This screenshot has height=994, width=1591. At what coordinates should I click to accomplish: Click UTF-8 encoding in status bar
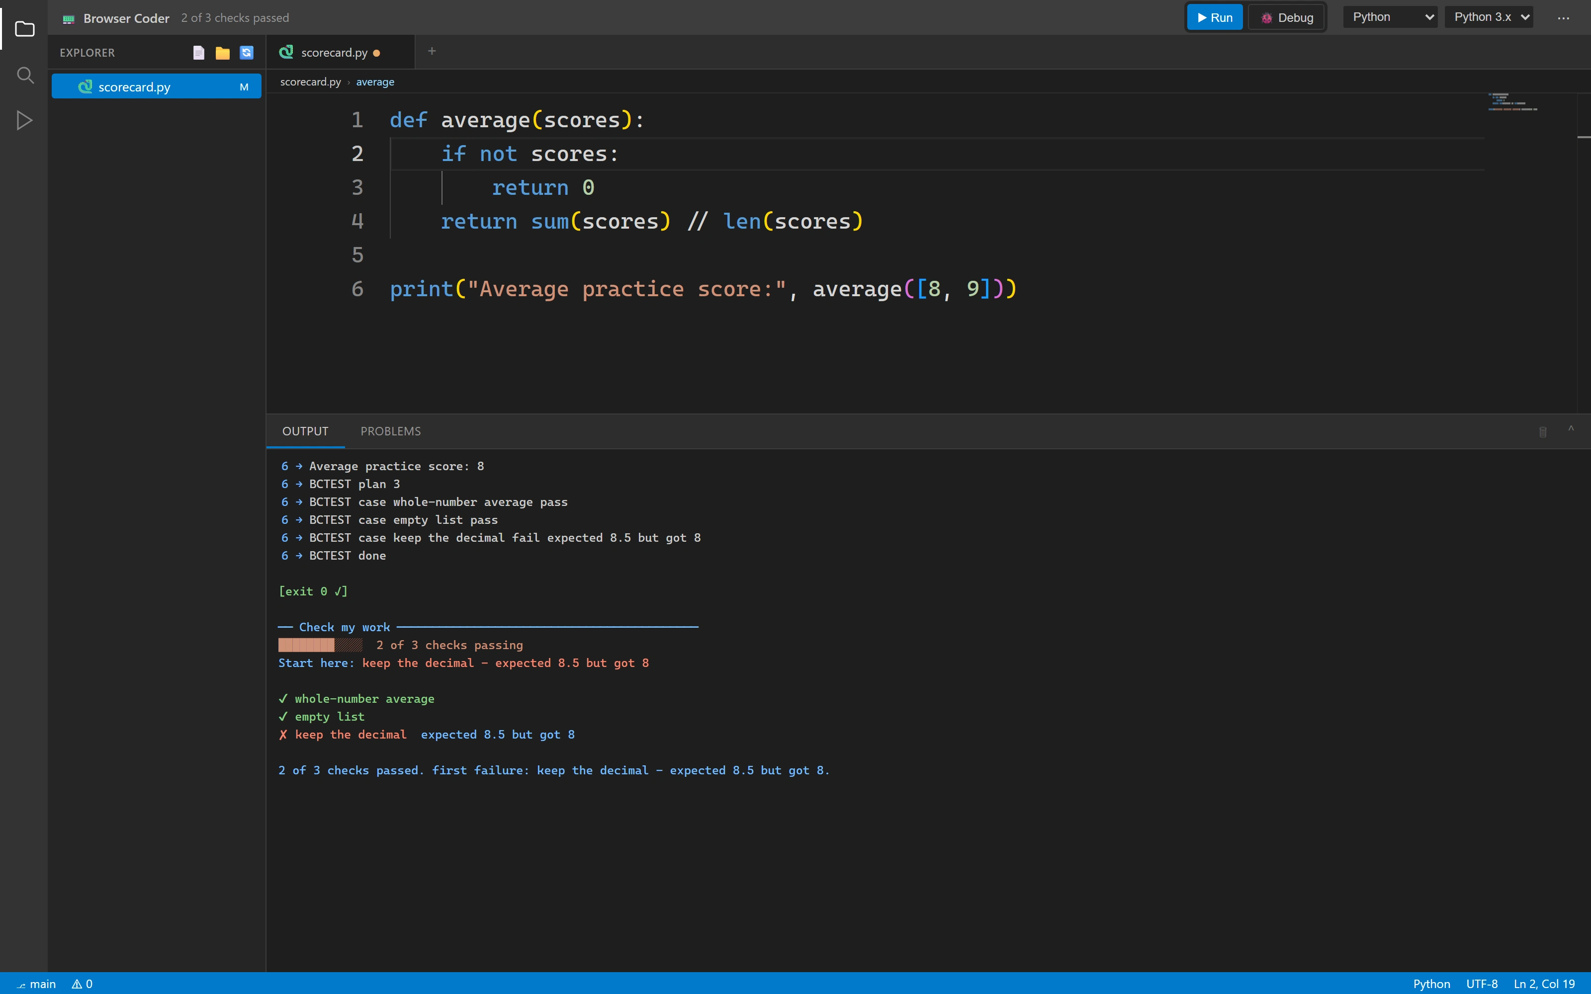[1482, 984]
